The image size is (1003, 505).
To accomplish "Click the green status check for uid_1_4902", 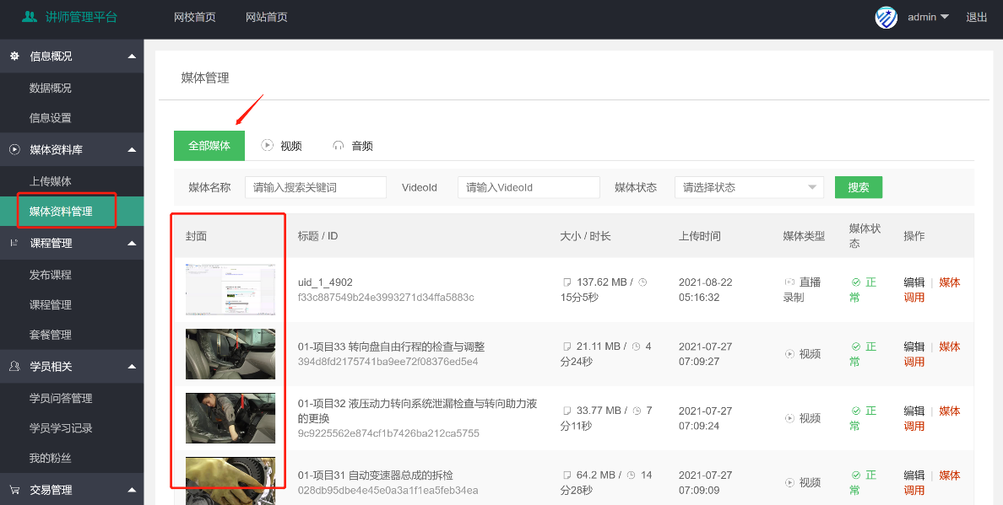I will (x=855, y=282).
